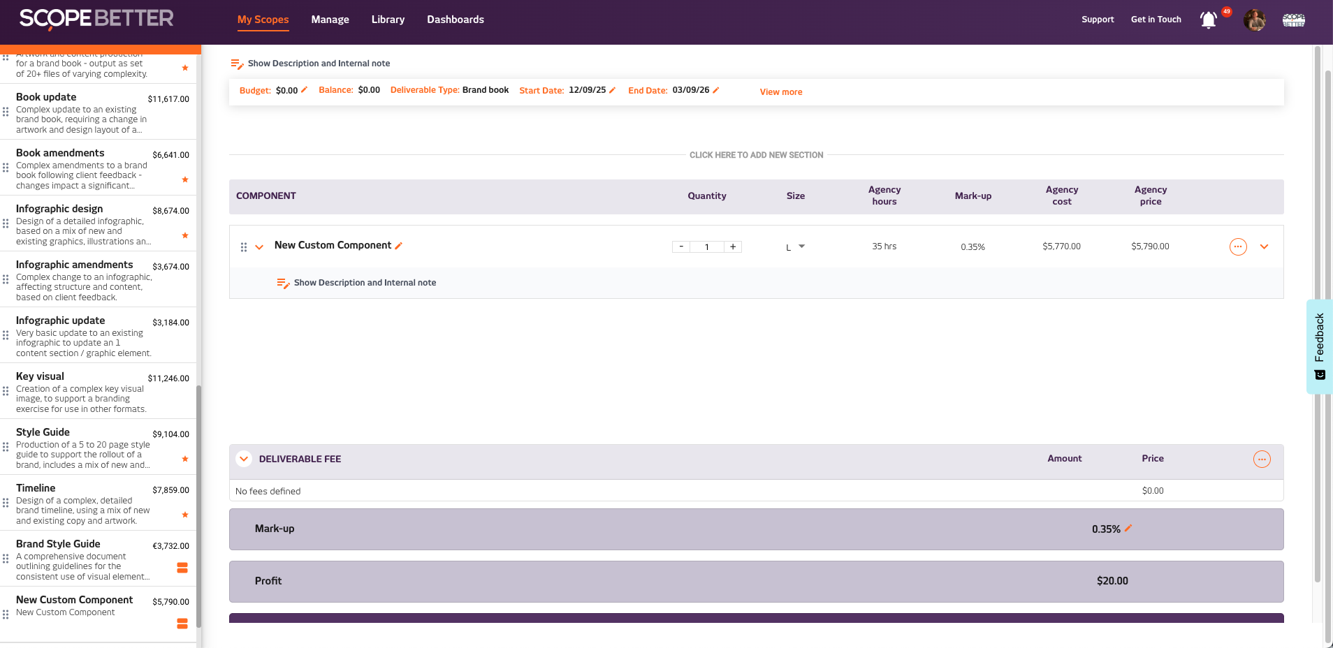This screenshot has height=648, width=1333.
Task: Rename New Custom Component via pencil icon
Action: point(399,246)
